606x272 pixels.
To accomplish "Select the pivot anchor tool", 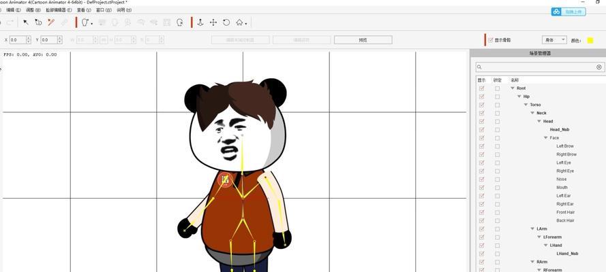I will coord(200,22).
